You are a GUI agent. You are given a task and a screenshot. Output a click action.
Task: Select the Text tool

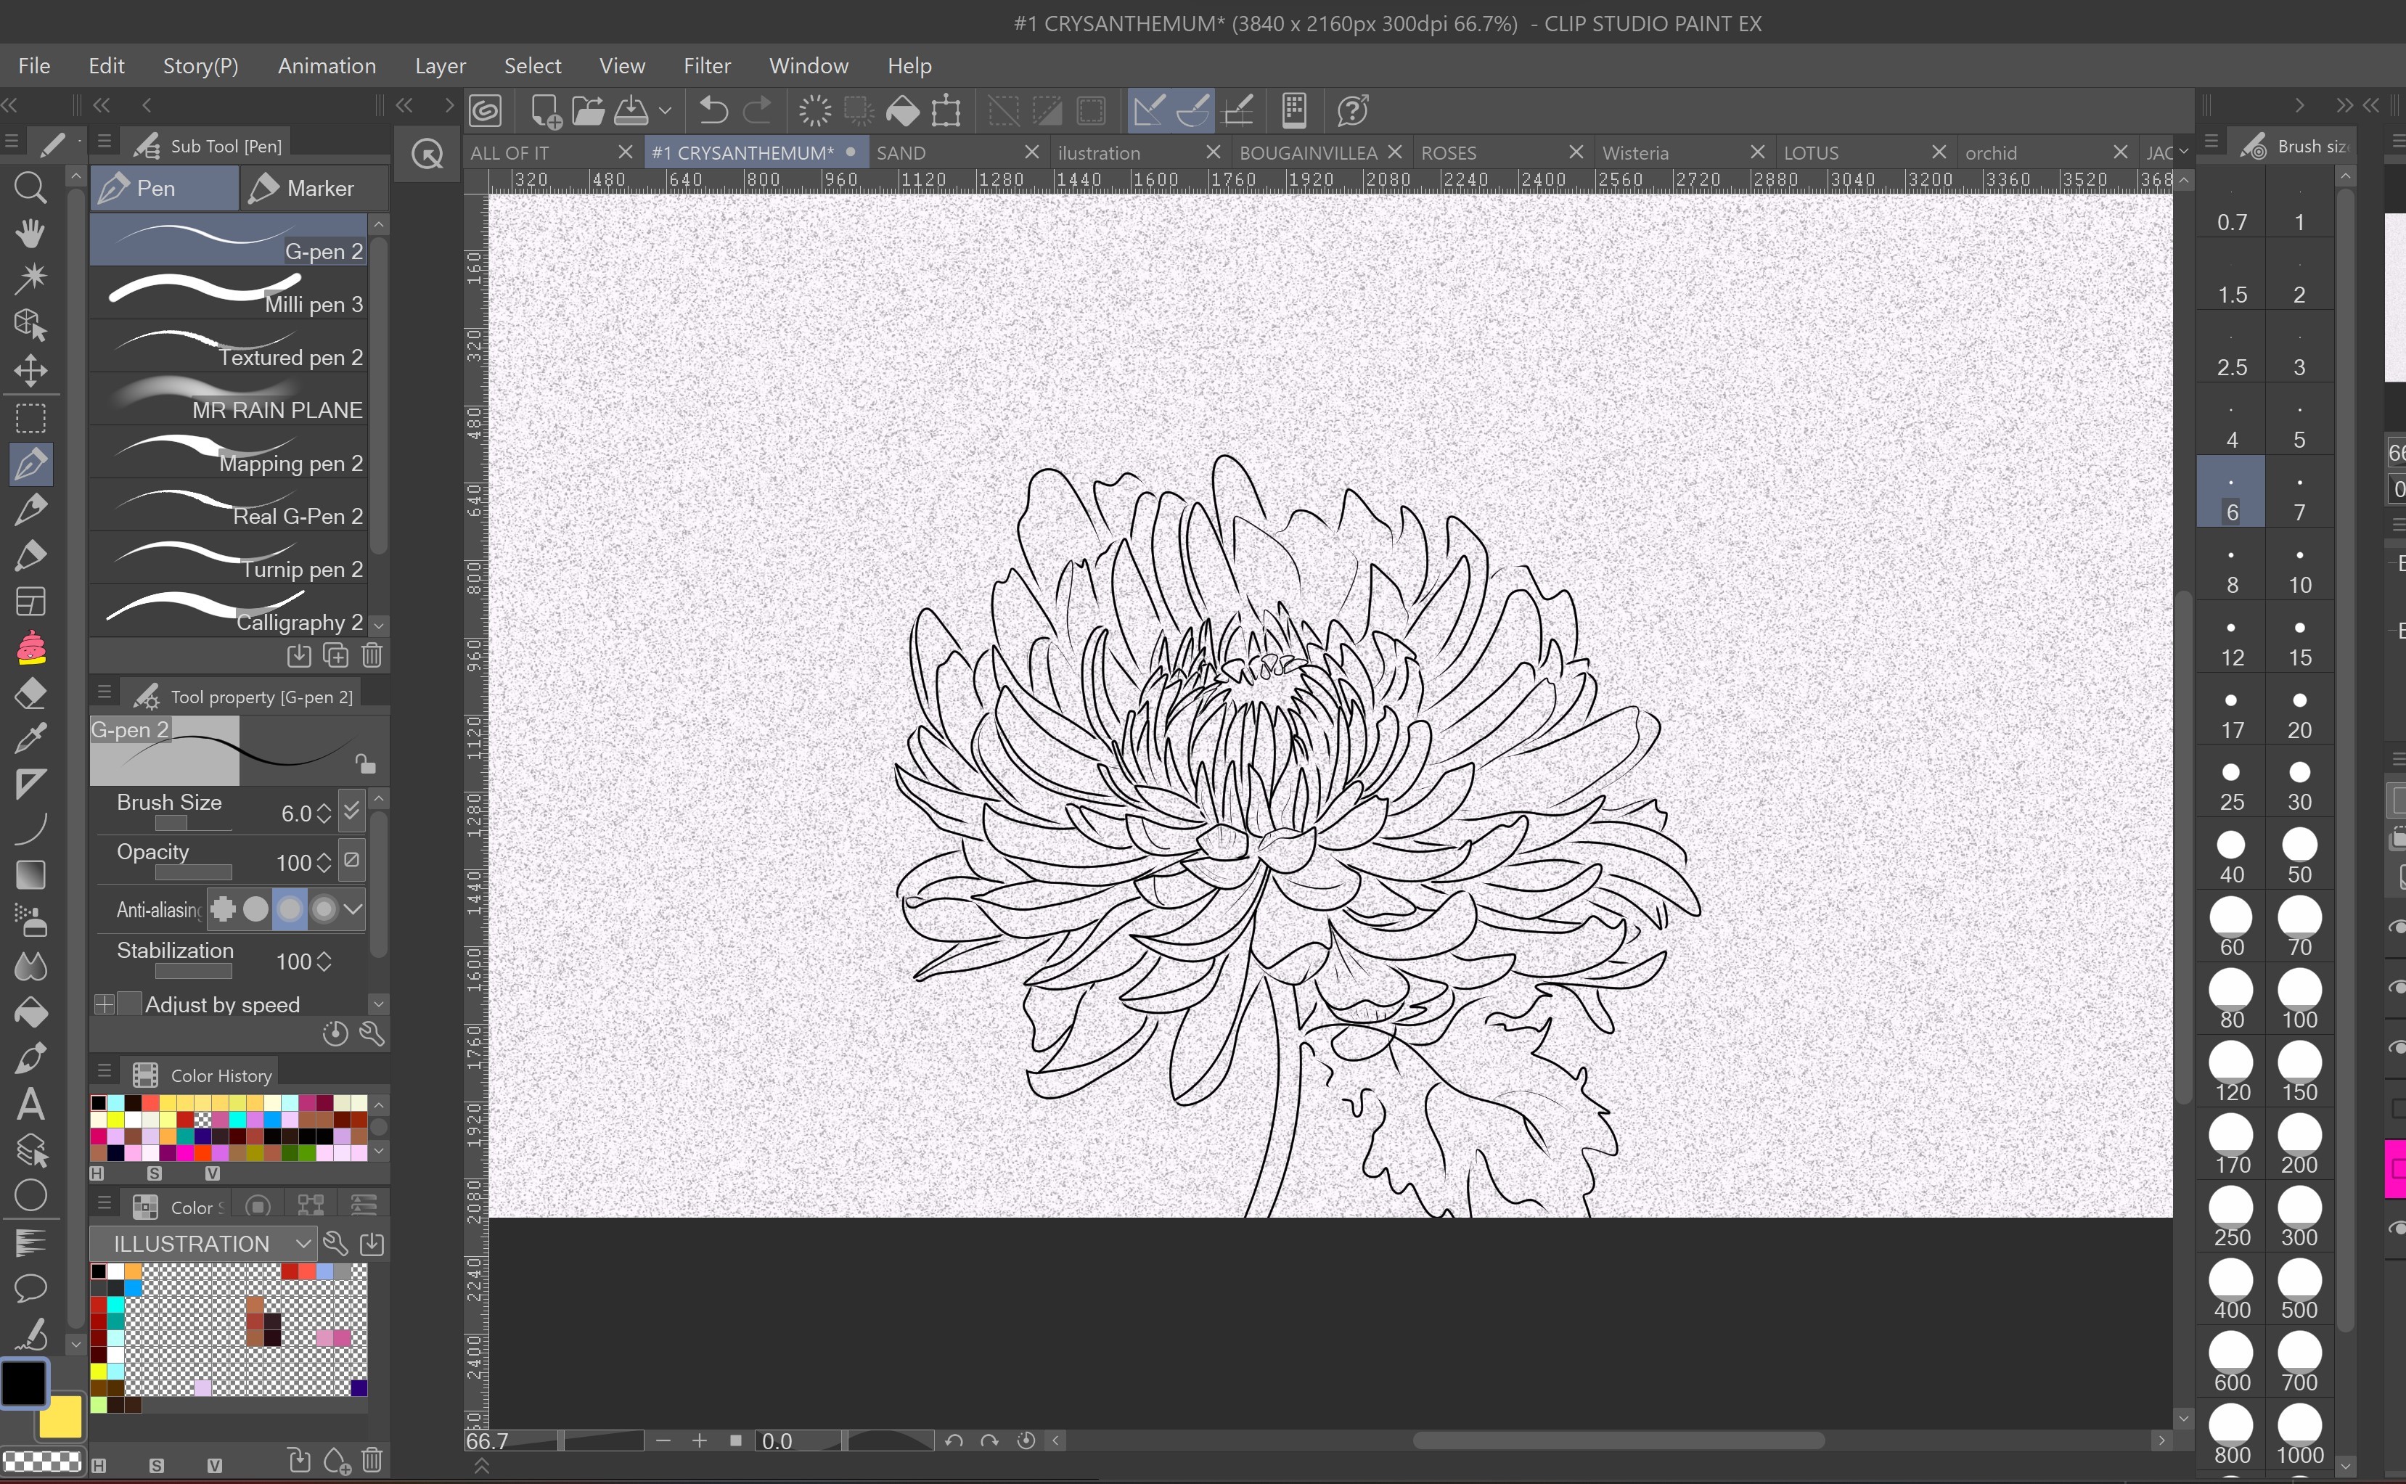(x=30, y=1104)
